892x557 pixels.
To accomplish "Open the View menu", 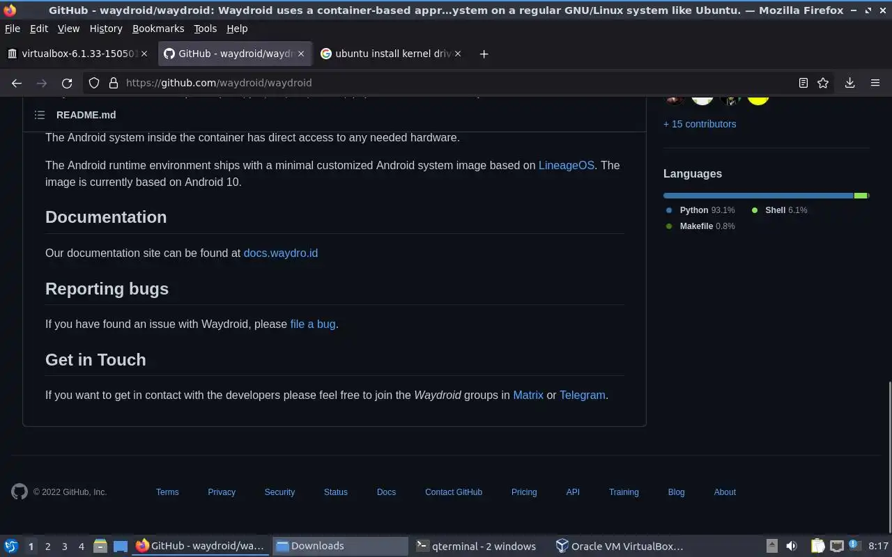I will coord(68,29).
